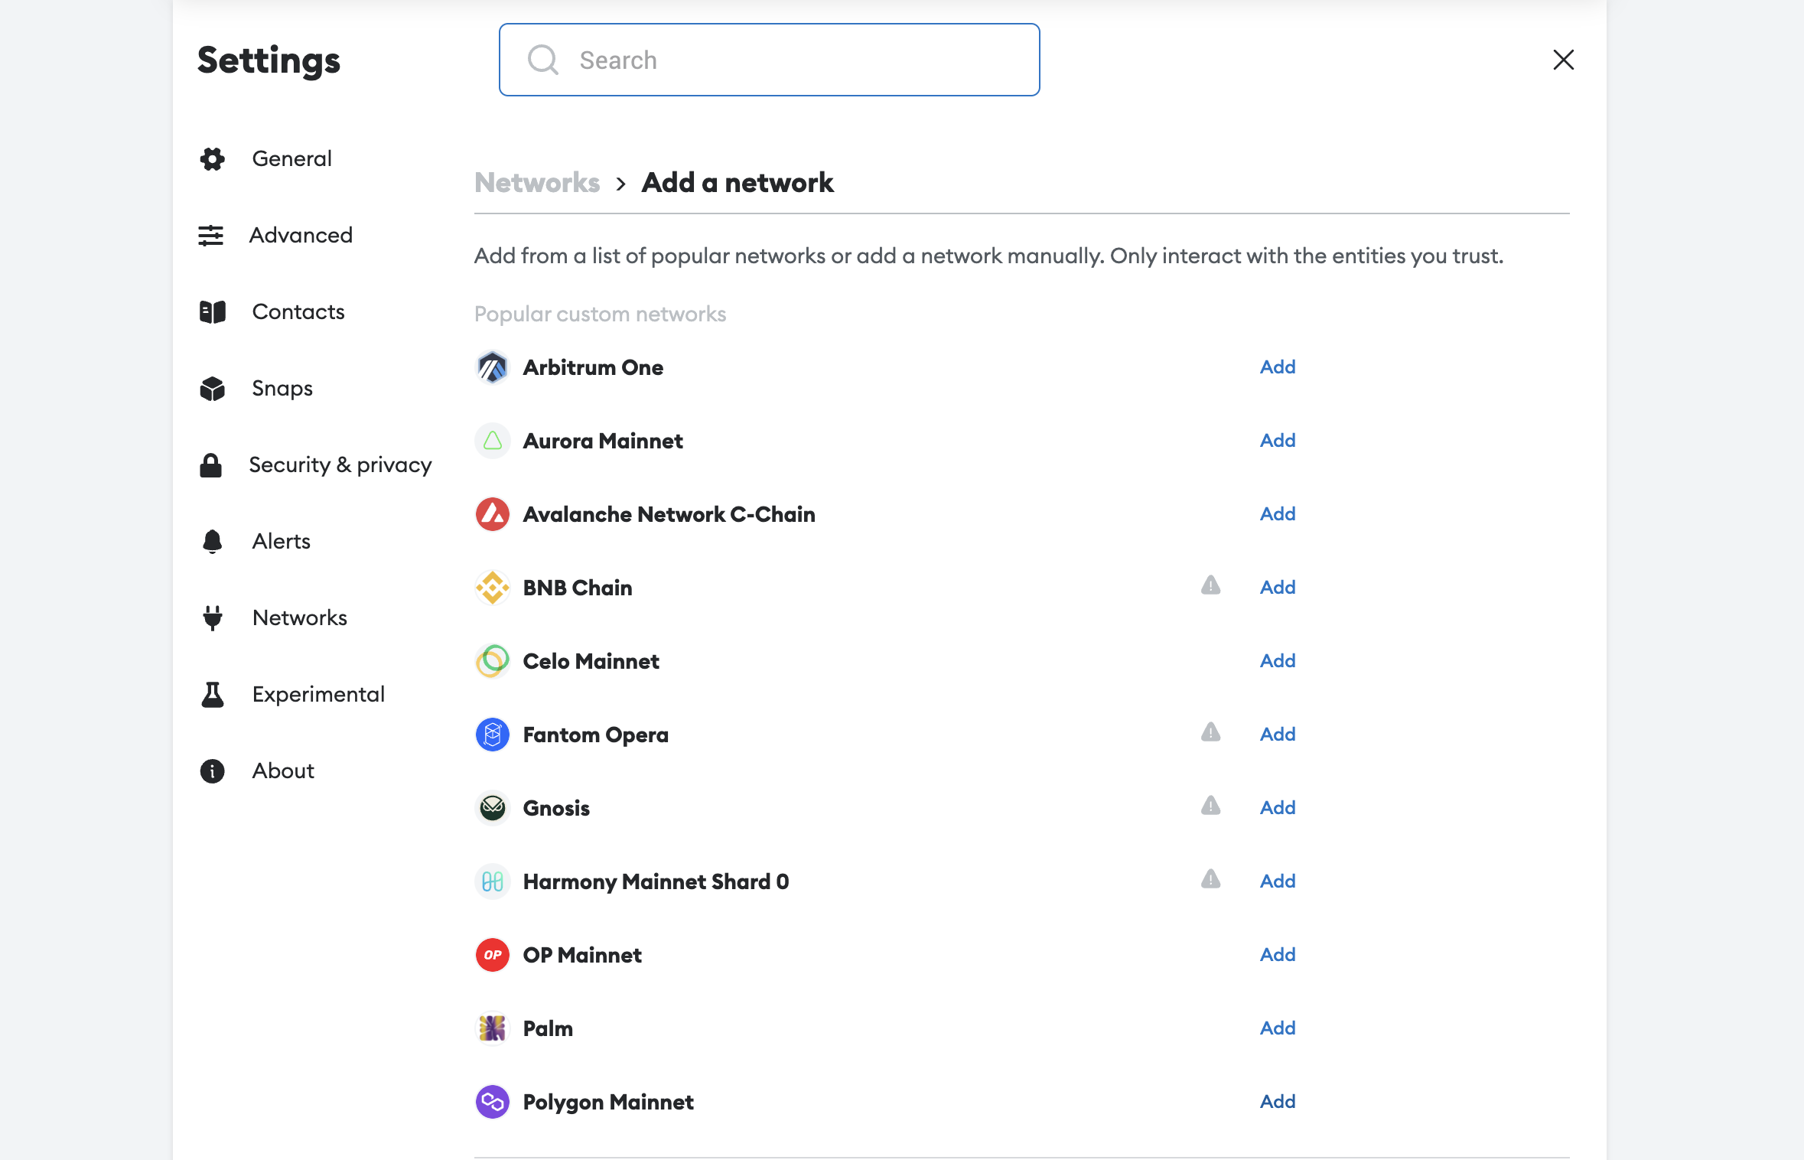Select the OP Mainnet network name
This screenshot has width=1804, height=1160.
(x=582, y=955)
